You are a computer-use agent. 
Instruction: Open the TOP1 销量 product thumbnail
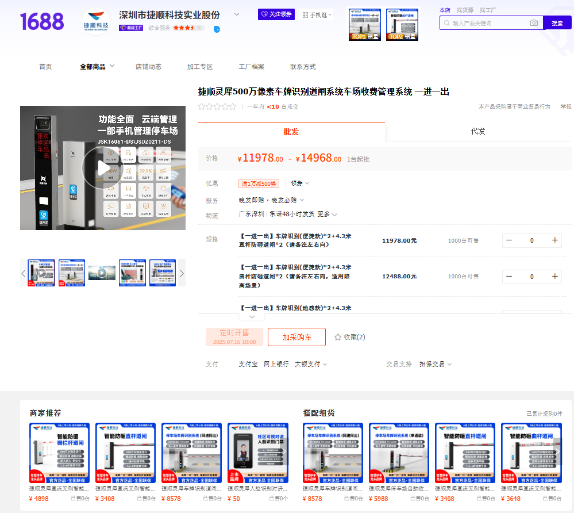pyautogui.click(x=365, y=24)
